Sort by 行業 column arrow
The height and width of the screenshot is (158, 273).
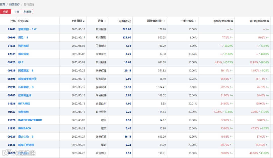(x=105, y=21)
